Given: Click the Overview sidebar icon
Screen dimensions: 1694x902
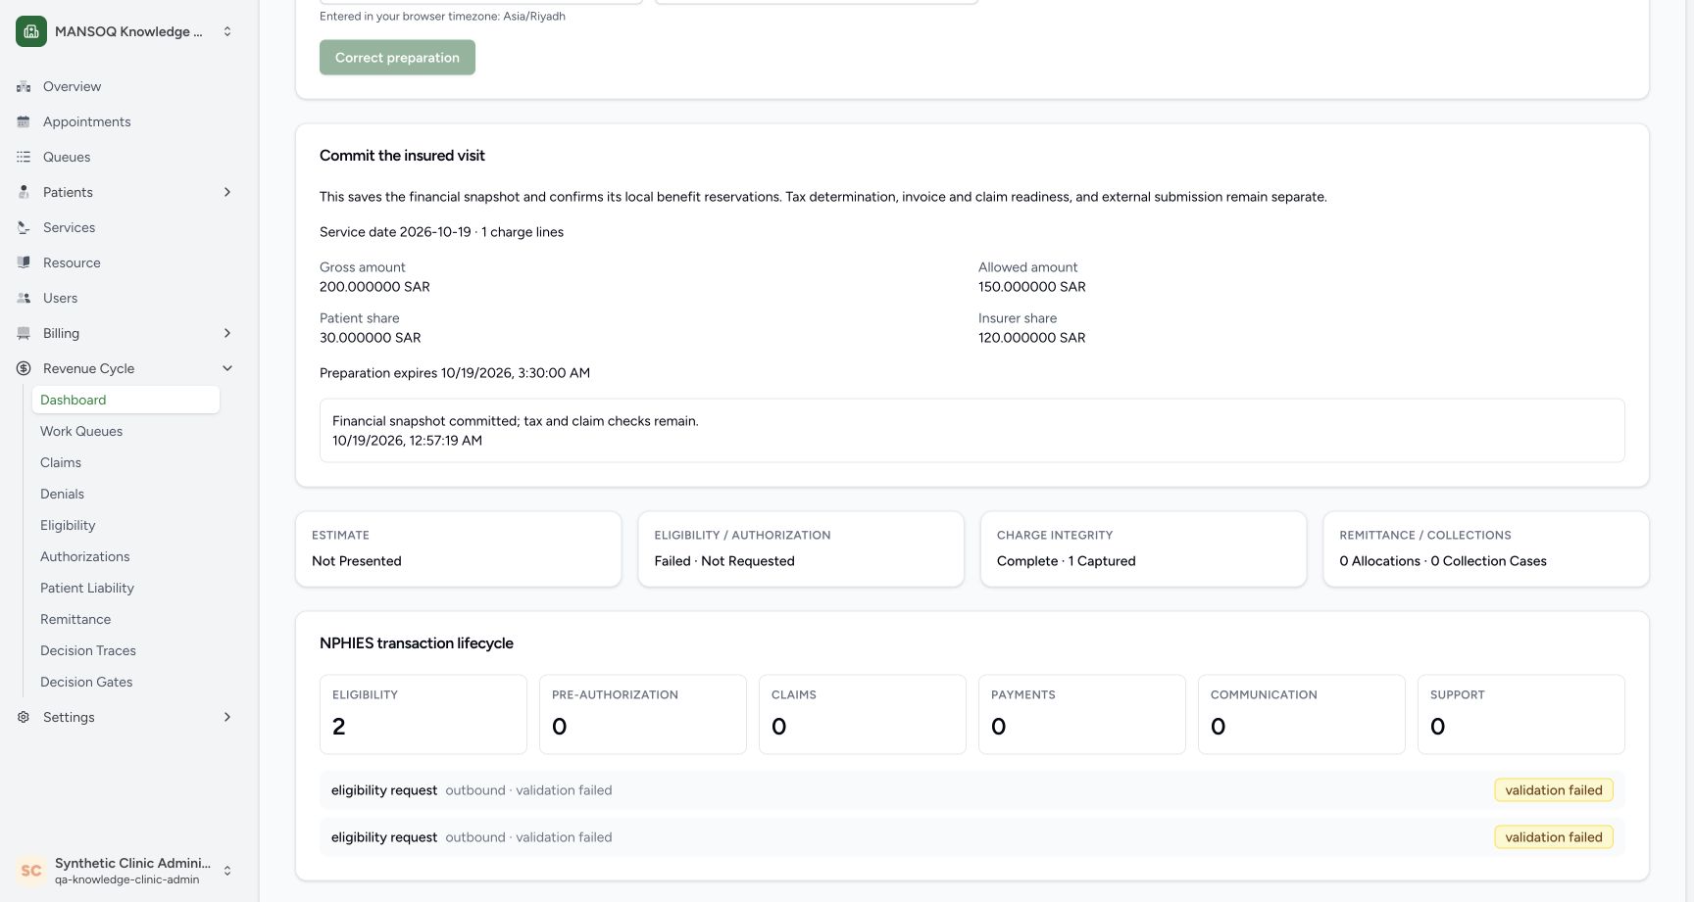Looking at the screenshot, I should 24,86.
